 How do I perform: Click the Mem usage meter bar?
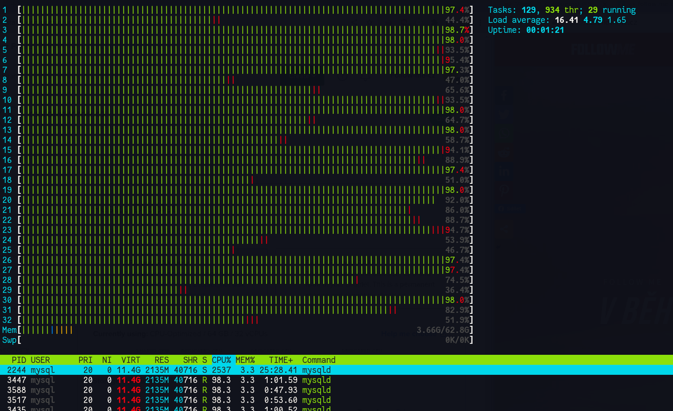coord(238,330)
